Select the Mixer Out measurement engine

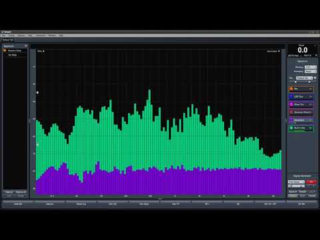click(301, 105)
